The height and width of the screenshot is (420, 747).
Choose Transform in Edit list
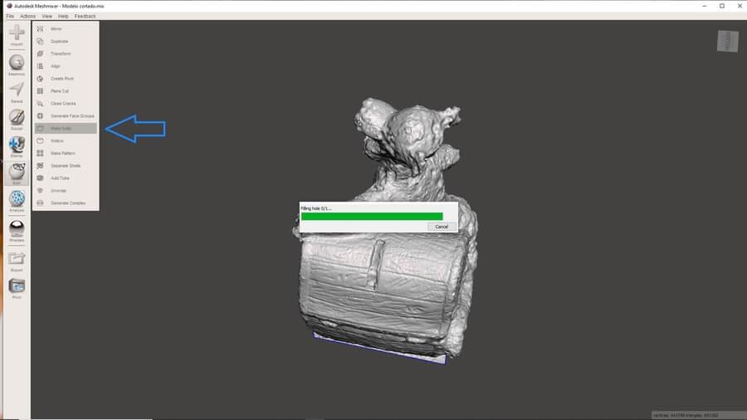click(66, 54)
